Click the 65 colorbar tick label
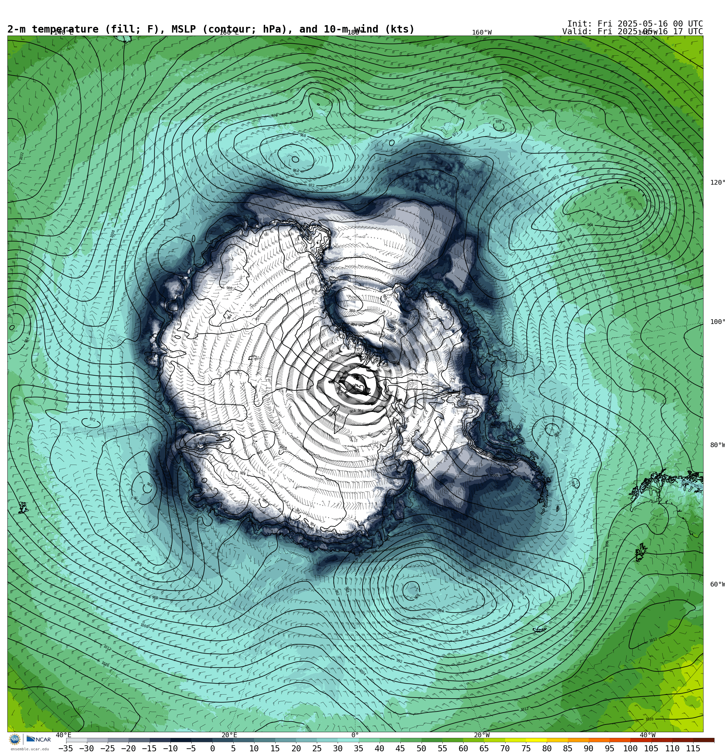 (x=484, y=748)
